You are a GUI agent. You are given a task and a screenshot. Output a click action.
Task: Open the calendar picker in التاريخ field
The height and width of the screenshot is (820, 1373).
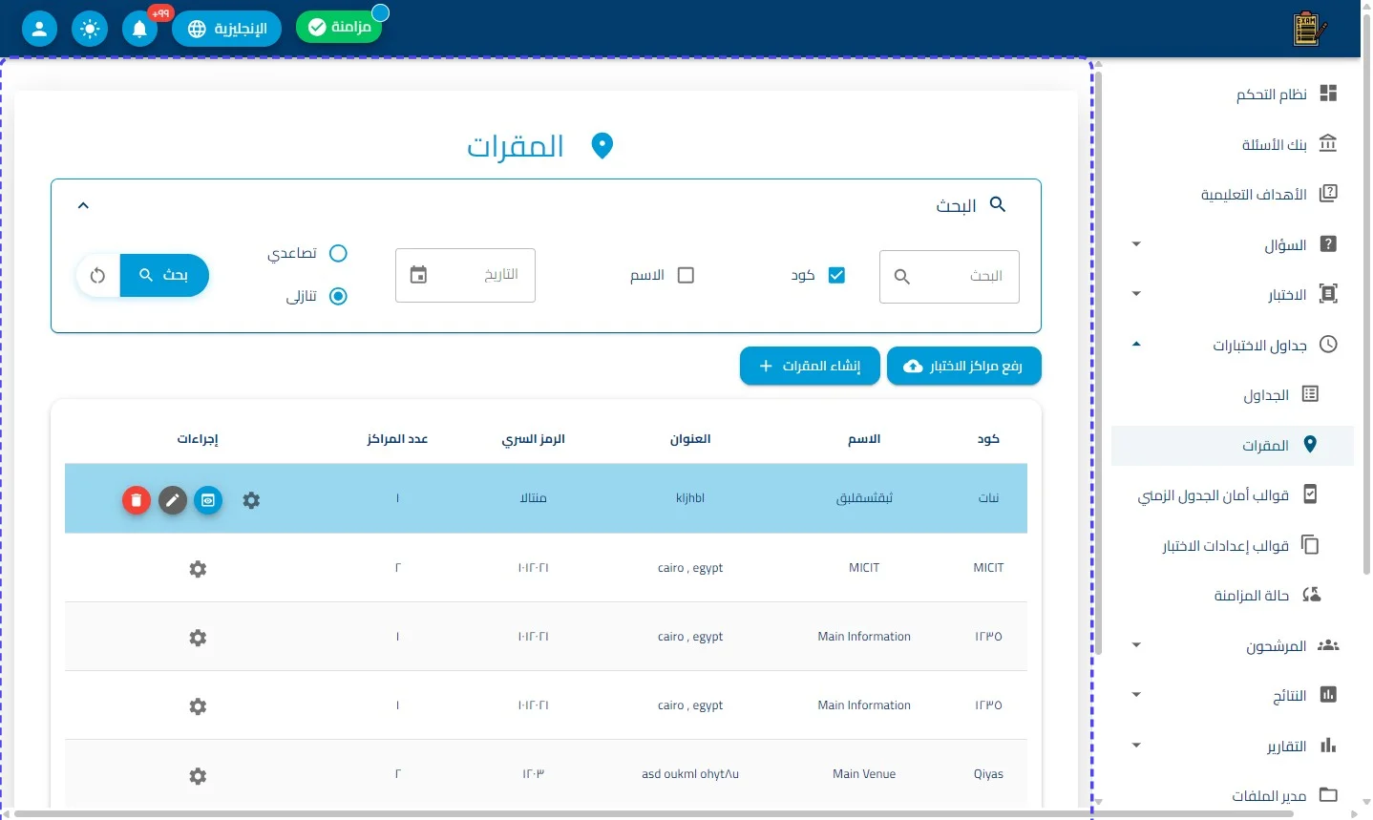(418, 275)
